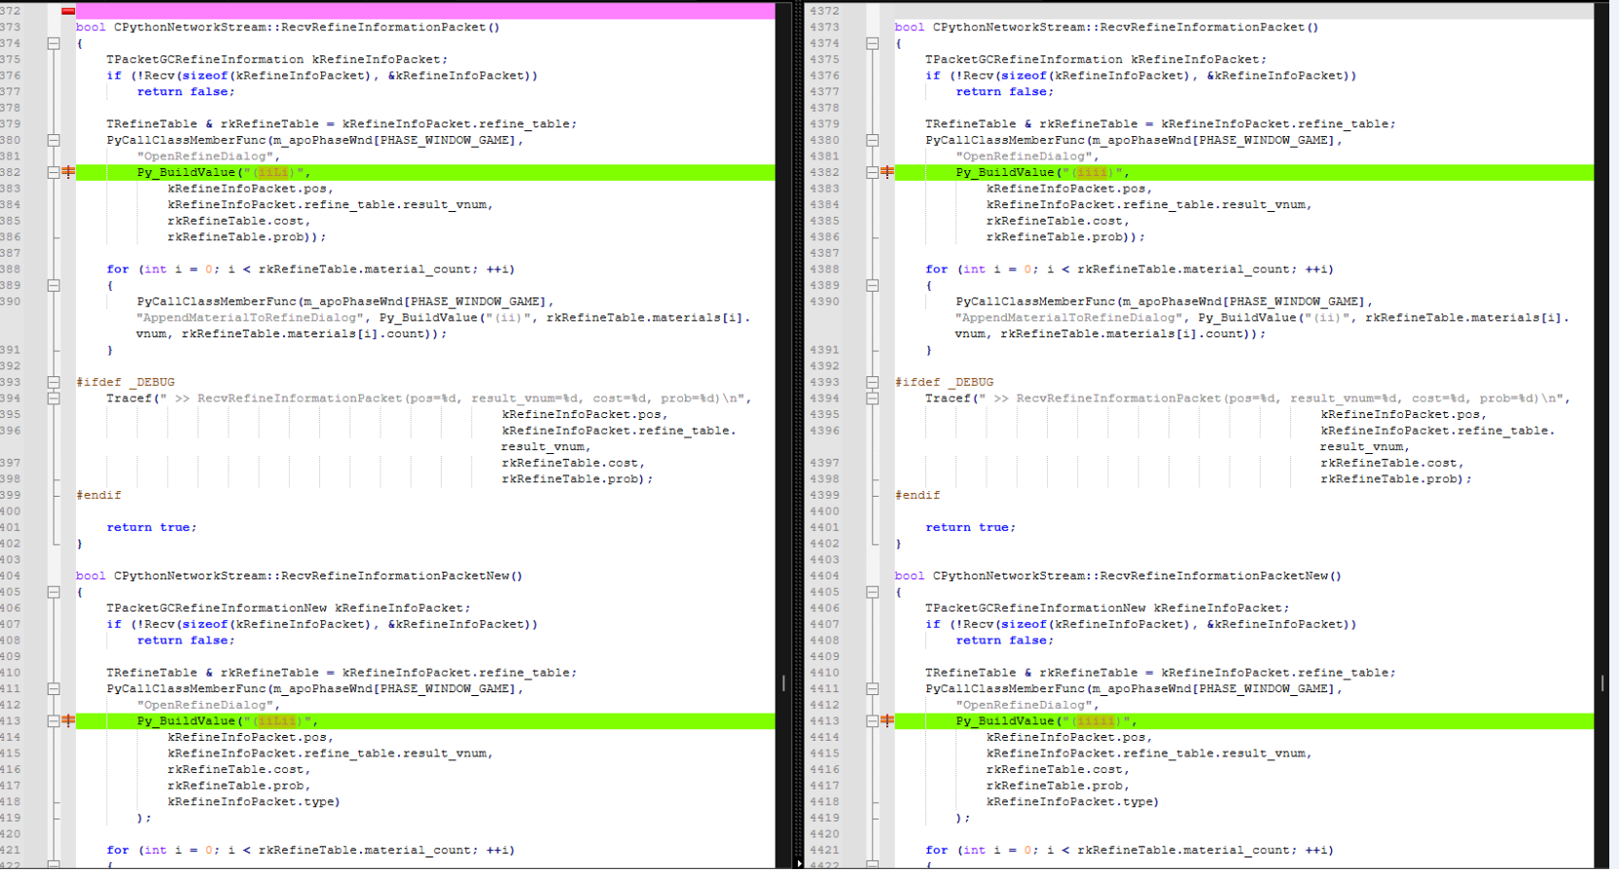
Task: Collapse the fold marker at right pane line 4411
Action: 873,688
